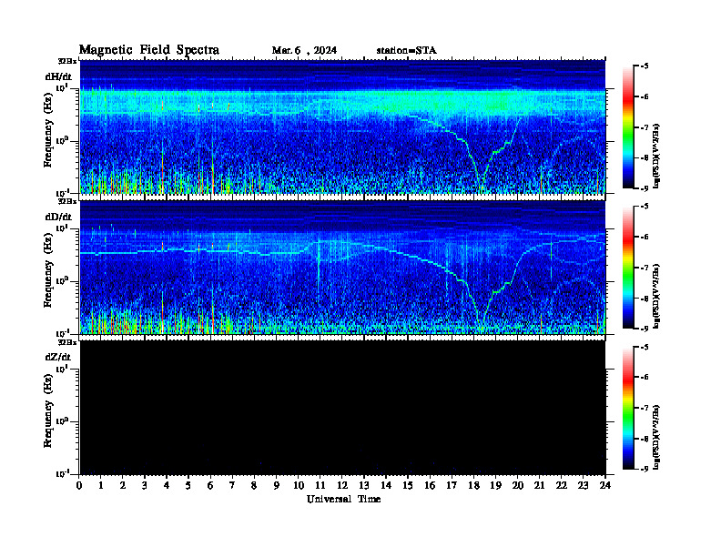Click the hour 3 tick label
The height and width of the screenshot is (557, 721).
tap(145, 485)
